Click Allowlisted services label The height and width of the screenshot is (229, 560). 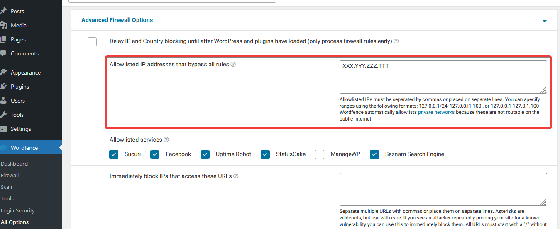[x=136, y=140]
